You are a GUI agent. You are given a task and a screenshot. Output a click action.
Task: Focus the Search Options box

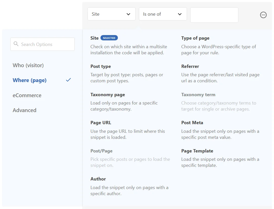43,44
